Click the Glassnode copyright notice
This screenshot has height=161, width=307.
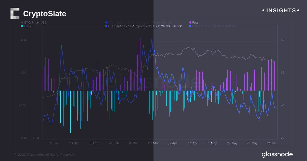[45, 155]
